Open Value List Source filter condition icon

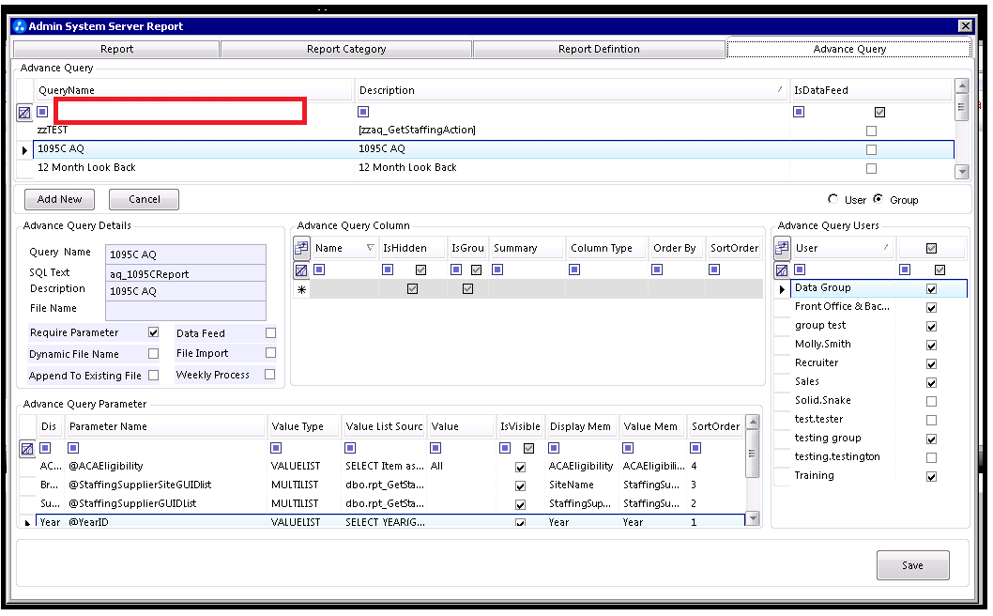pos(350,448)
